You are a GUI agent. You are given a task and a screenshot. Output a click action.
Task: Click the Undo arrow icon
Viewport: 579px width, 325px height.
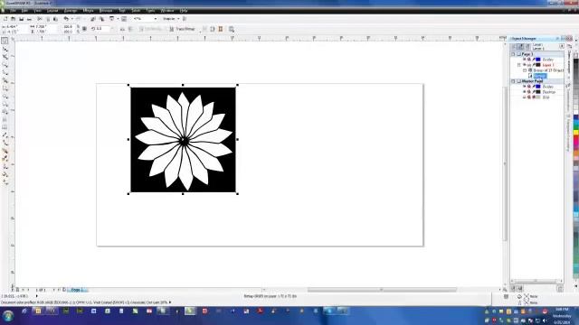pyautogui.click(x=66, y=19)
